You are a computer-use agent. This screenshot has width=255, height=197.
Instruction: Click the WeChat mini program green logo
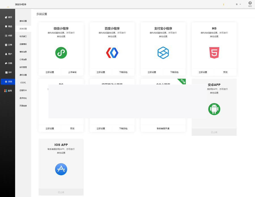[x=61, y=53]
